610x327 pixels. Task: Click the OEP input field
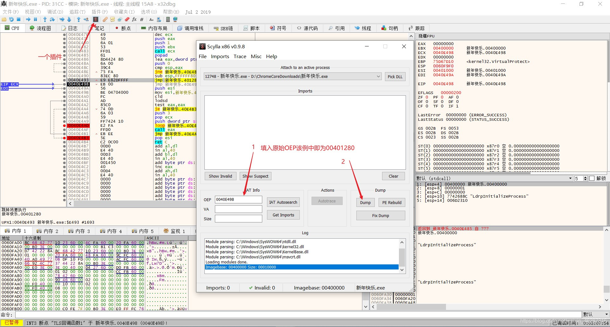[238, 200]
